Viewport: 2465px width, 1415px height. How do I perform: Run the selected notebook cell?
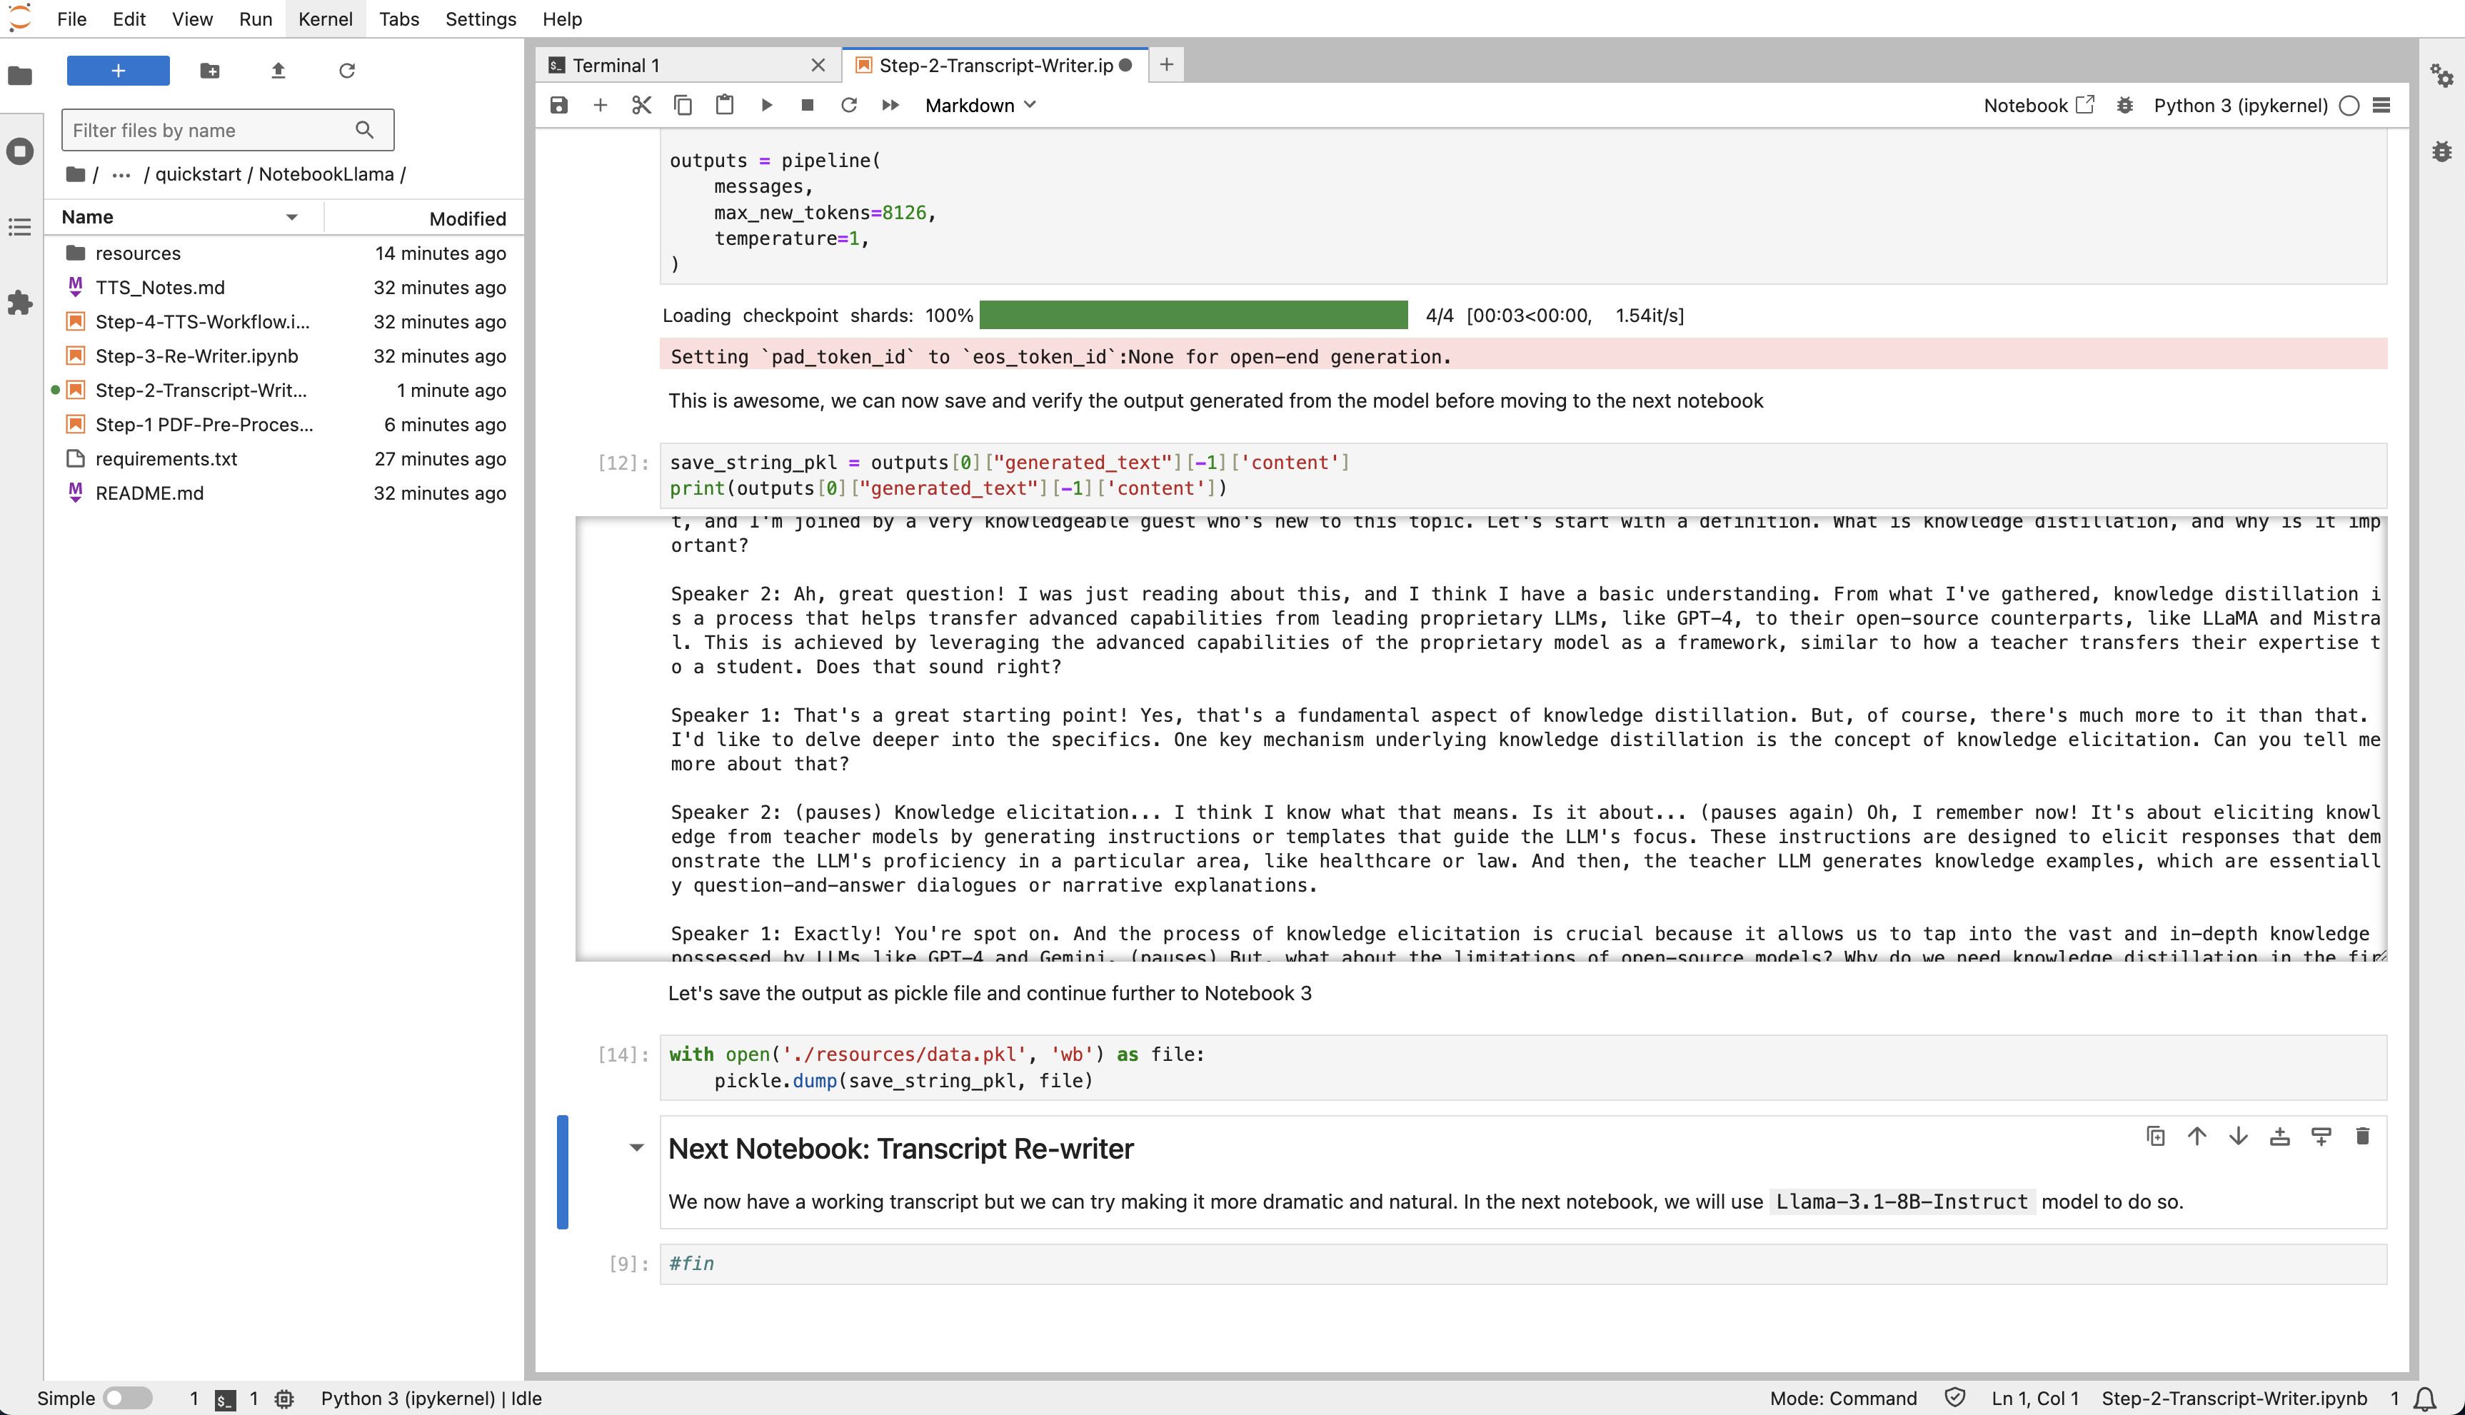pos(767,105)
